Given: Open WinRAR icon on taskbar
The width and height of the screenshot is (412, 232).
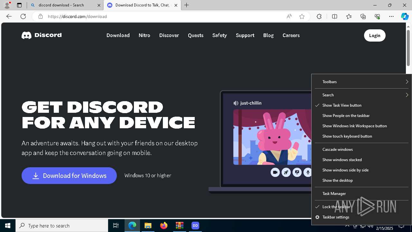Looking at the screenshot, I should pyautogui.click(x=180, y=226).
